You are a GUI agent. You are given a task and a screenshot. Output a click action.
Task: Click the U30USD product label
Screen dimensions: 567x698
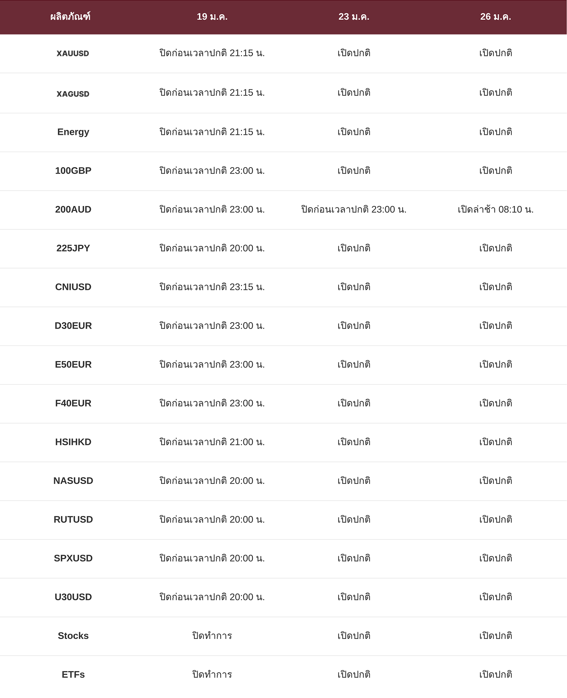(73, 597)
